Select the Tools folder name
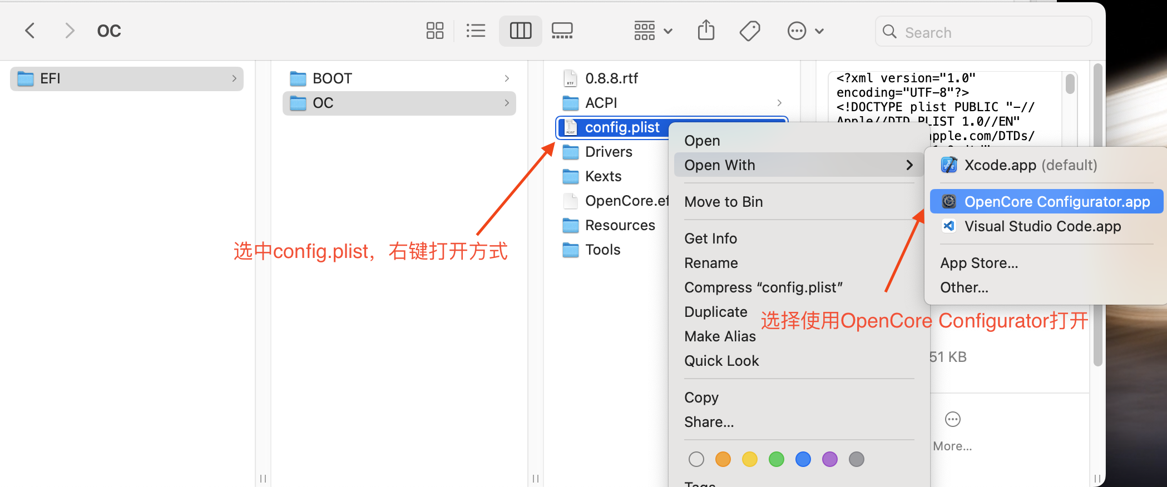Image resolution: width=1167 pixels, height=487 pixels. coord(602,250)
